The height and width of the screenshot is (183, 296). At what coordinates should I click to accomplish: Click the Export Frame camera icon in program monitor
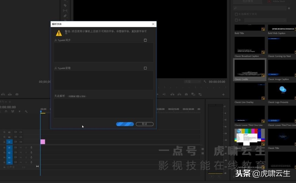(x=186, y=94)
